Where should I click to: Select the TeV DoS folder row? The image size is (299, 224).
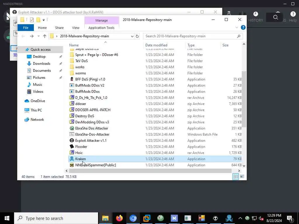[155, 61]
